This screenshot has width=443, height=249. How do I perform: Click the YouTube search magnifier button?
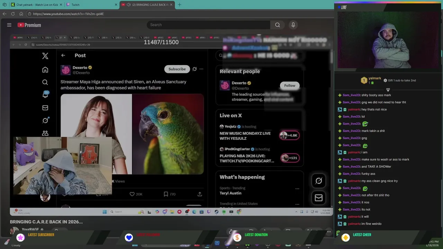[x=278, y=25]
